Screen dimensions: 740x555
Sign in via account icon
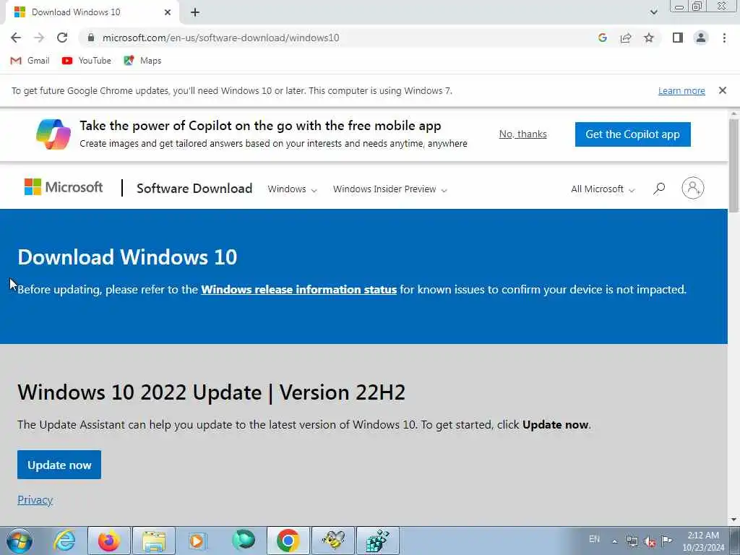[693, 189]
